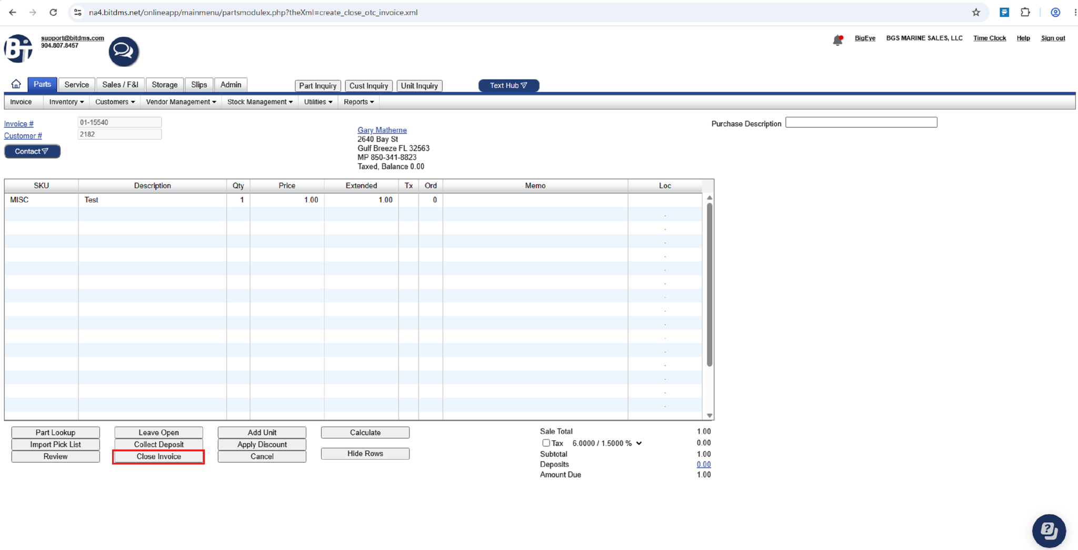The height and width of the screenshot is (550, 1078).
Task: Select the MISC SKU cell
Action: 41,199
